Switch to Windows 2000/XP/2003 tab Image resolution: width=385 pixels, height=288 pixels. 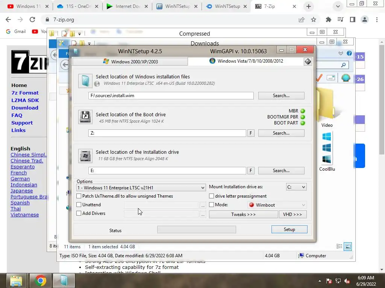pos(130,62)
